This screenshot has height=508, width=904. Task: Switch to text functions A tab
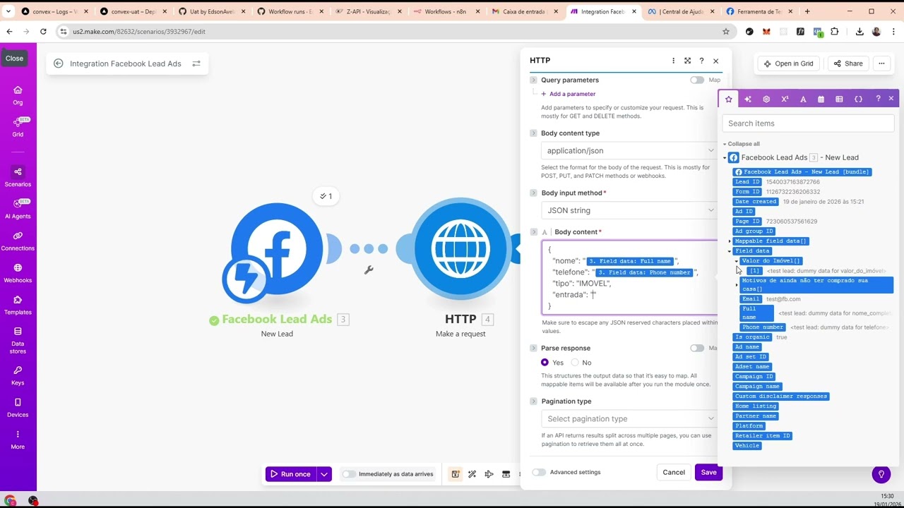pos(803,99)
